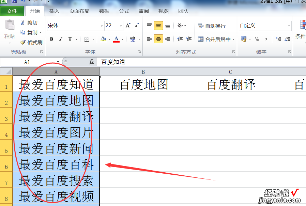
Task: Open the font size dropdown
Action: (121, 26)
